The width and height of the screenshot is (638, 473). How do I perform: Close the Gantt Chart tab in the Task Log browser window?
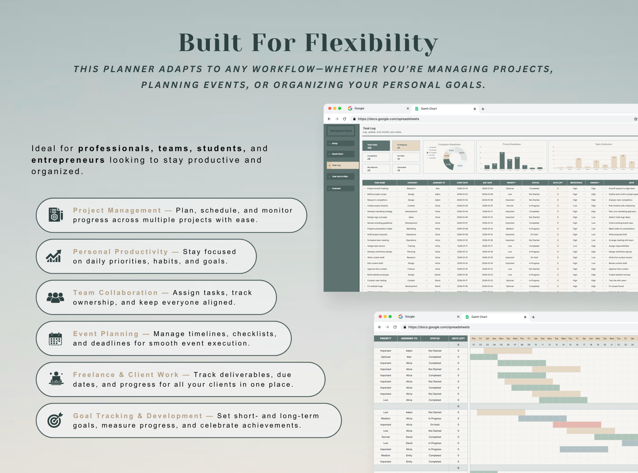click(x=475, y=109)
